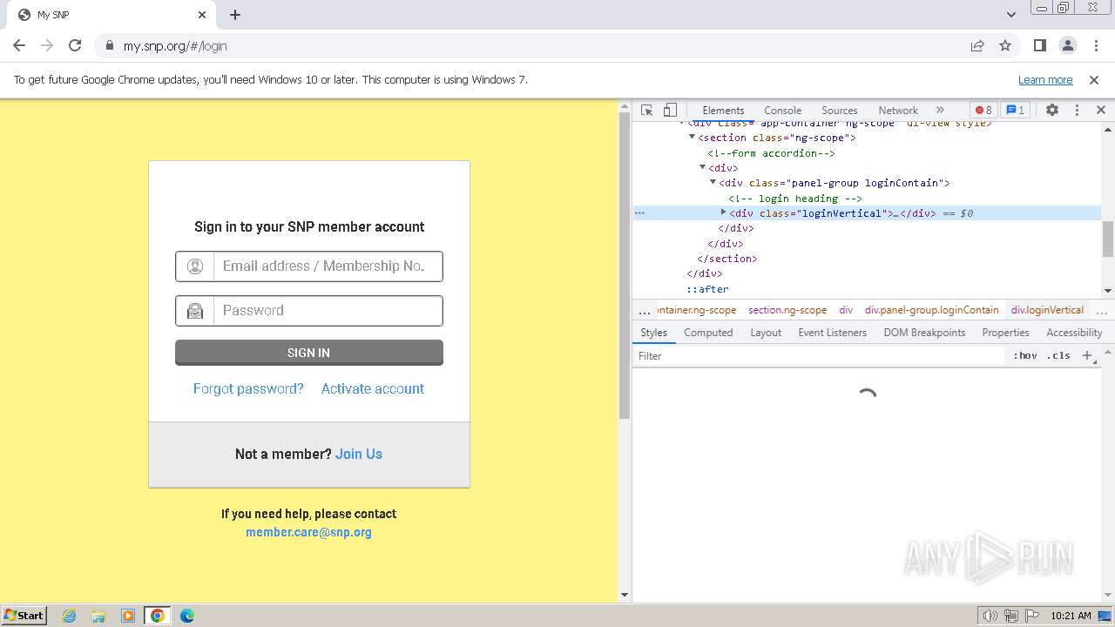Select div.panel-group.loginContain in the breadcrumb
The image size is (1115, 627).
coord(931,310)
